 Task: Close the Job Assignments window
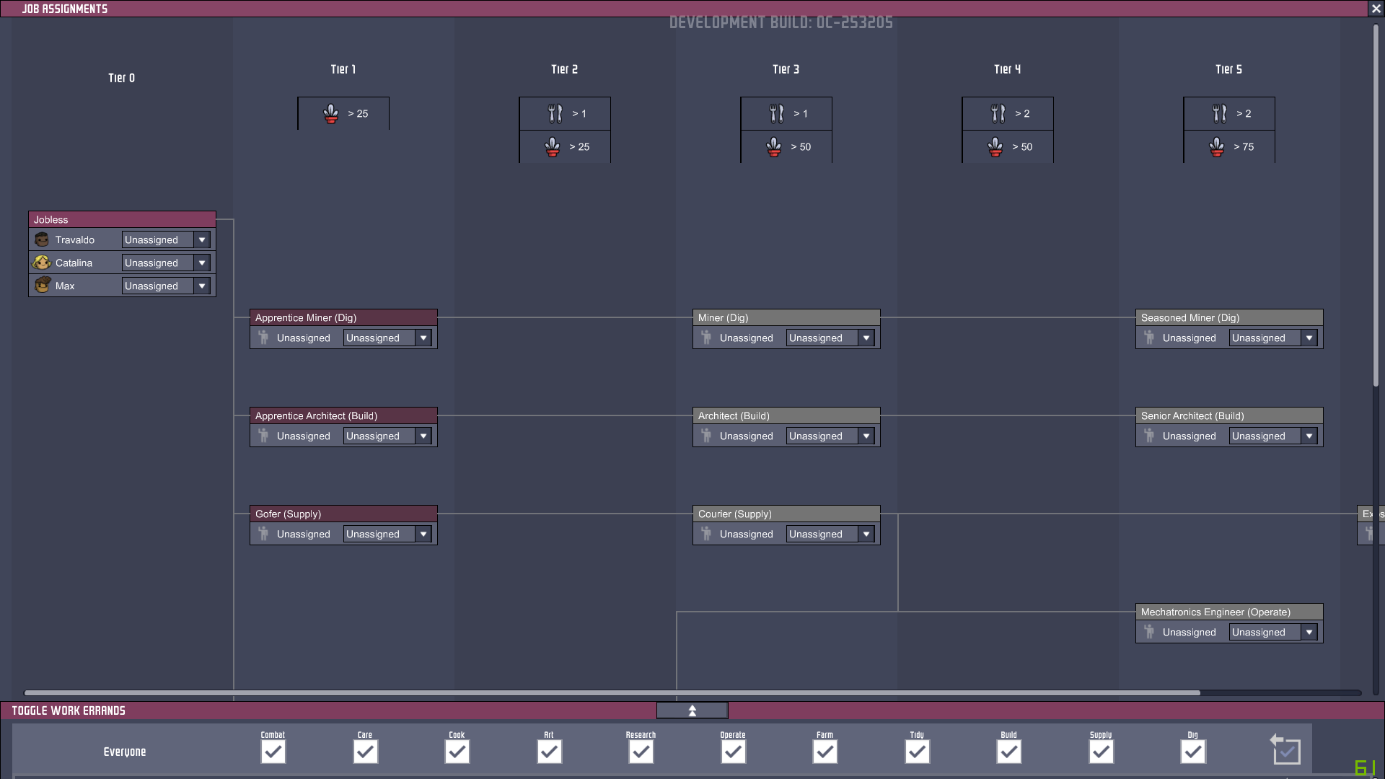[1376, 9]
